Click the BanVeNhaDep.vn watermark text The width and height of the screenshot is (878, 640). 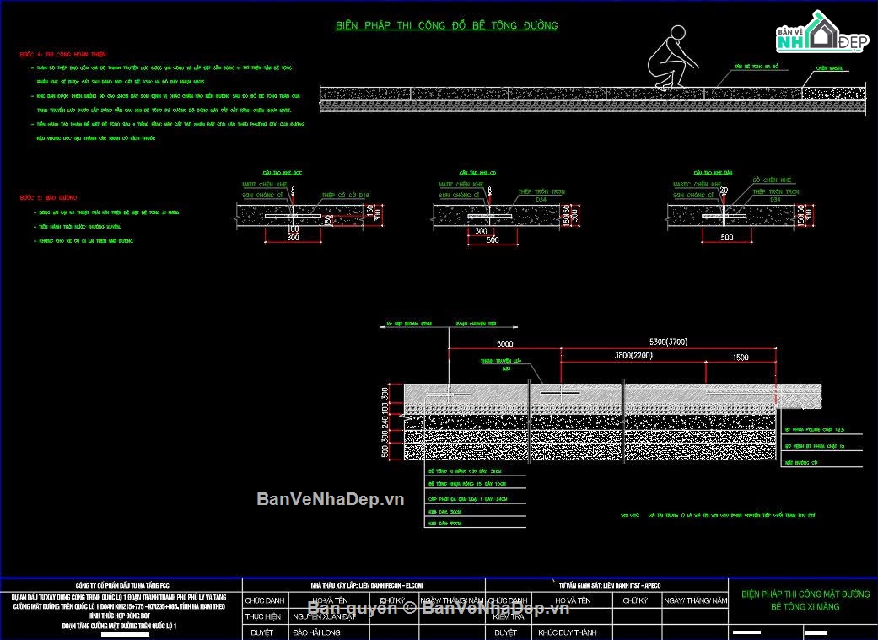[x=330, y=499]
